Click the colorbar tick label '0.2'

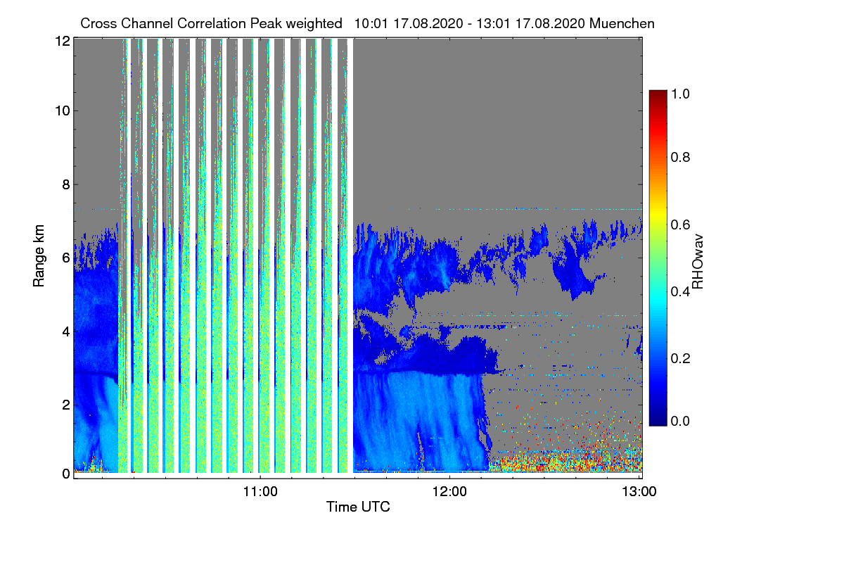click(x=680, y=358)
